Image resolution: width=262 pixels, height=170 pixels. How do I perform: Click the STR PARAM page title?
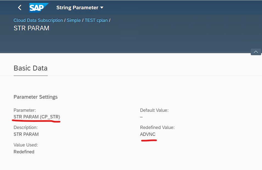31,28
